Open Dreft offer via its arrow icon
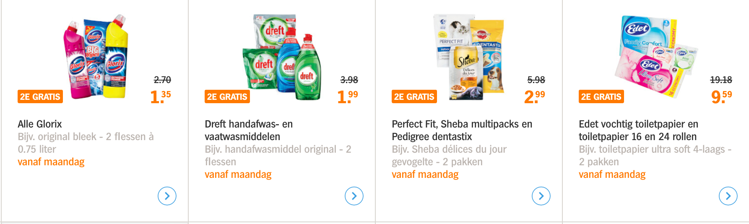 [x=354, y=196]
